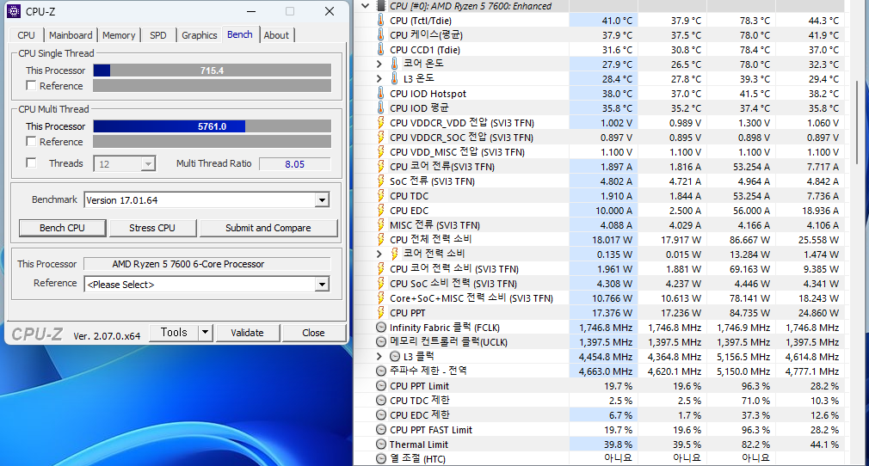Switch to the CPU tab
869x466 pixels.
coord(26,35)
